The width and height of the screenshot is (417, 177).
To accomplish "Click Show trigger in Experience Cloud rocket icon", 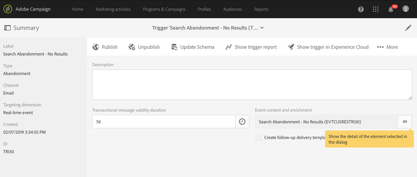I will click(291, 47).
